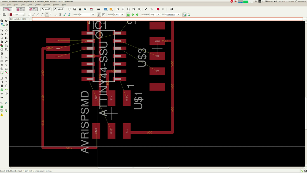Click the MAKE button
Image resolution: width=307 pixels, height=173 pixels.
click(x=46, y=9)
